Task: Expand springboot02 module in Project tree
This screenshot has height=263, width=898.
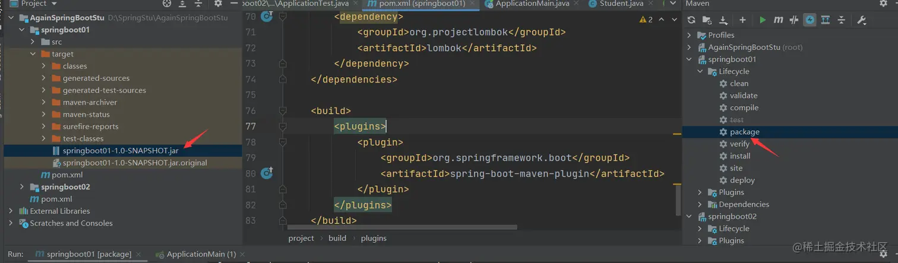Action: pyautogui.click(x=23, y=187)
